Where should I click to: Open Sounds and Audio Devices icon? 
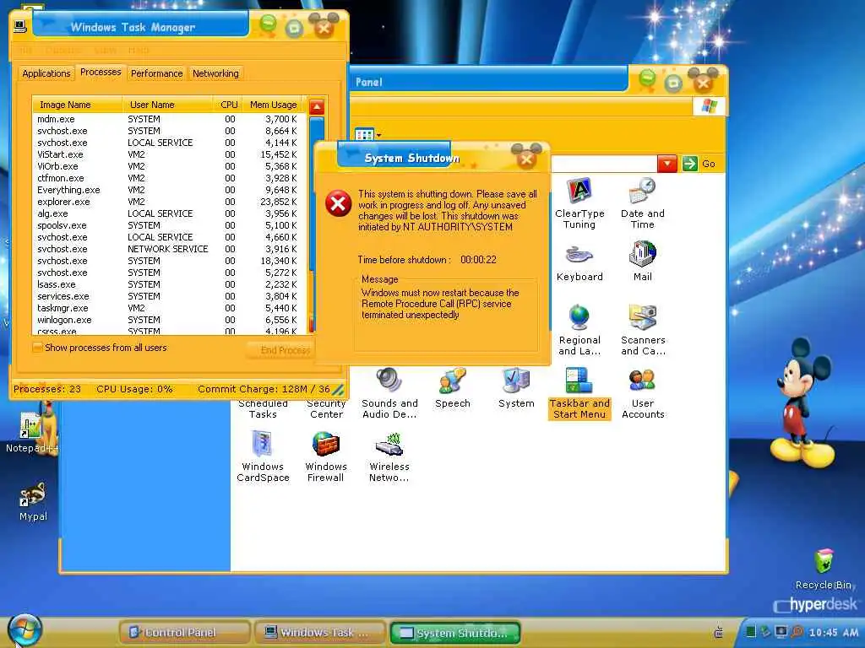click(x=389, y=393)
